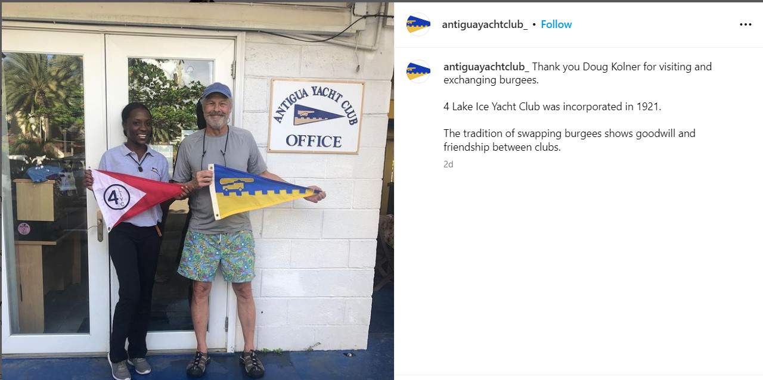This screenshot has width=763, height=380.
Task: Open the three-dot more options menu
Action: point(745,24)
